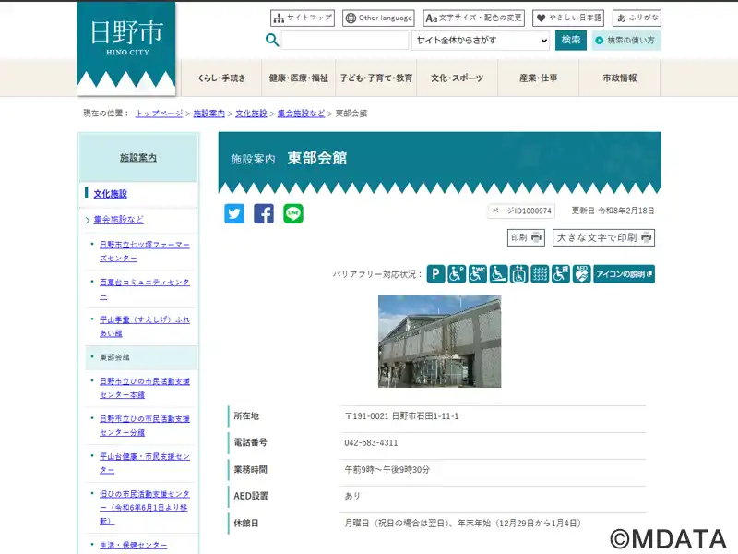
Task: Click the site search text field
Action: (x=344, y=41)
